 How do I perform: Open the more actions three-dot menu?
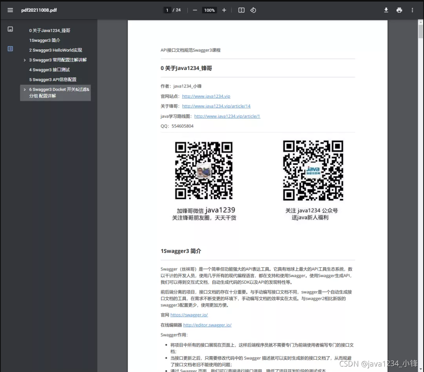coord(412,10)
